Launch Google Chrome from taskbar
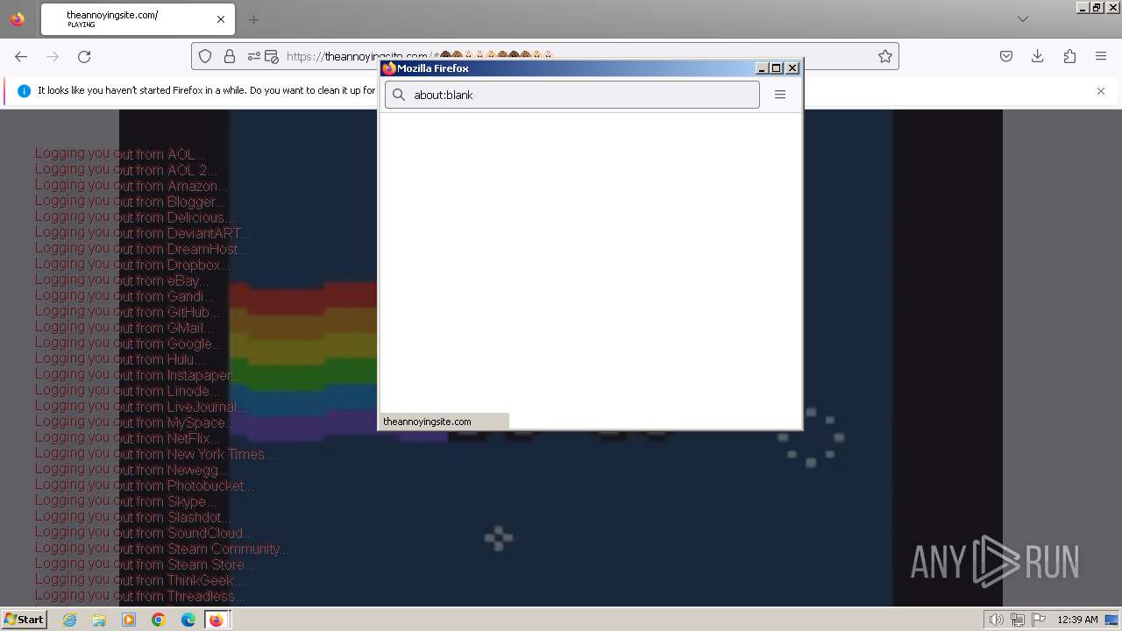 tap(159, 620)
